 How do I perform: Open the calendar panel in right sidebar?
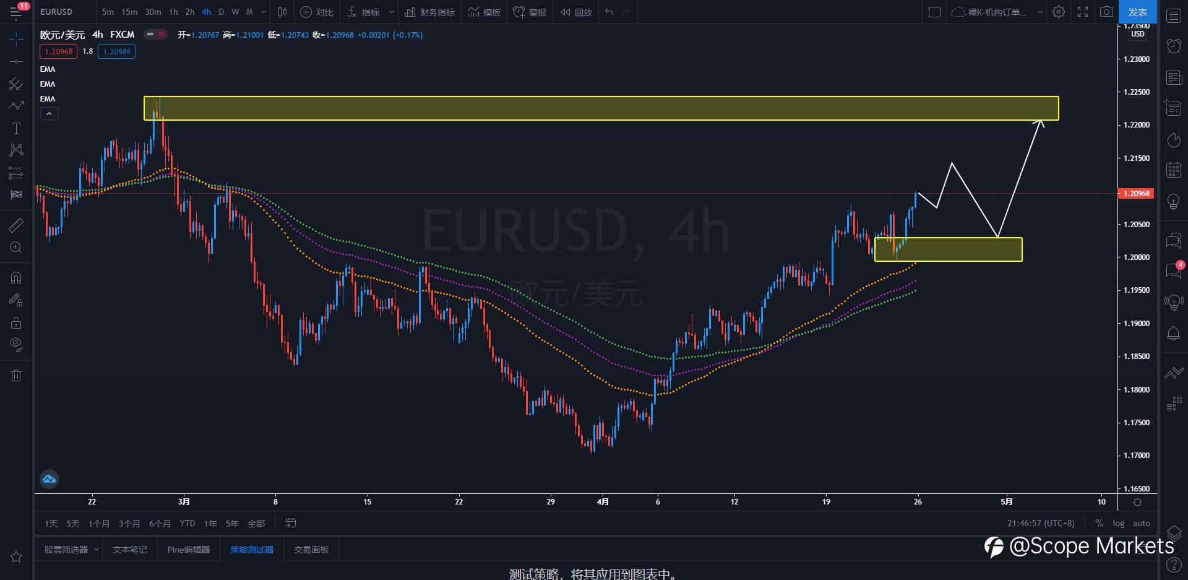1173,170
